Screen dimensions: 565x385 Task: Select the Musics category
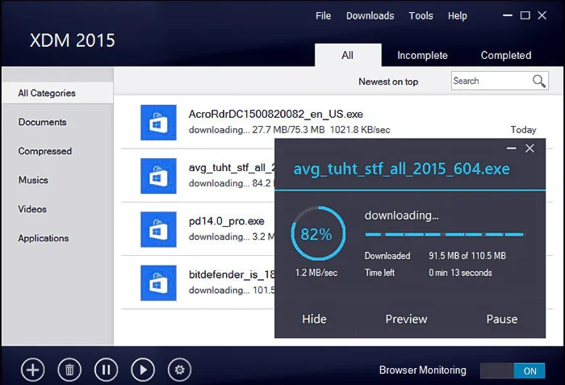point(33,180)
